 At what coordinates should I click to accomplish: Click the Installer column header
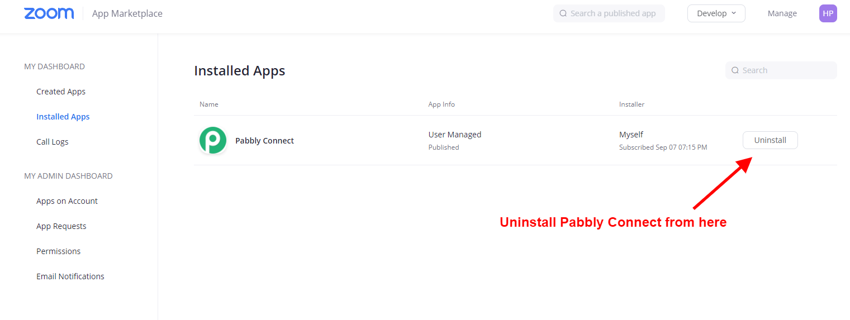coord(632,104)
